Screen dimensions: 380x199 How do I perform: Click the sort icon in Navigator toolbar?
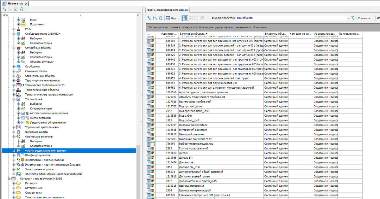point(4,9)
